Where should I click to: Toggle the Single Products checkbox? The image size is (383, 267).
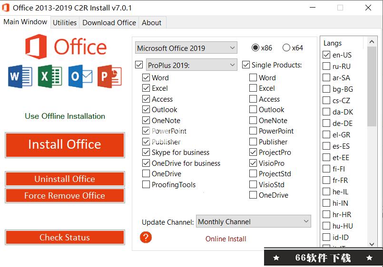246,65
